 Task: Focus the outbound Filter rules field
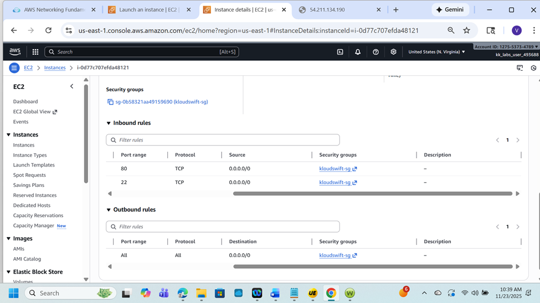223,227
